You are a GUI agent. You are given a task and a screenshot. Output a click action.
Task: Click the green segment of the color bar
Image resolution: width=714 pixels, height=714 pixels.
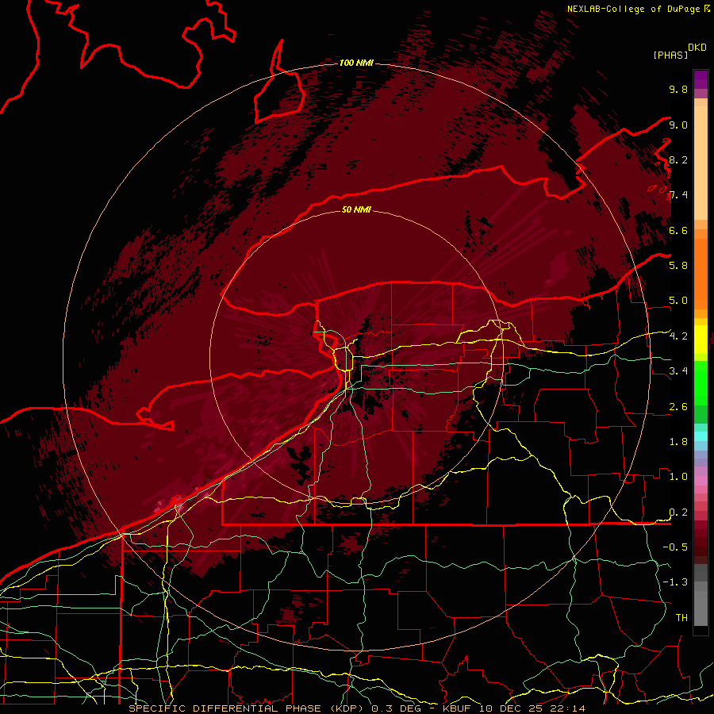click(701, 382)
